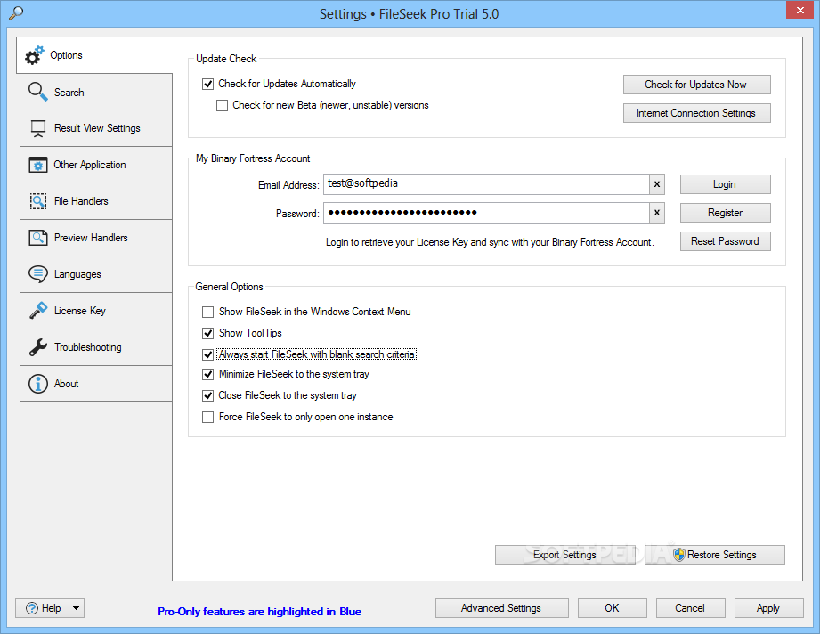This screenshot has width=820, height=634.
Task: Toggle Always start with blank search criteria
Action: [208, 354]
